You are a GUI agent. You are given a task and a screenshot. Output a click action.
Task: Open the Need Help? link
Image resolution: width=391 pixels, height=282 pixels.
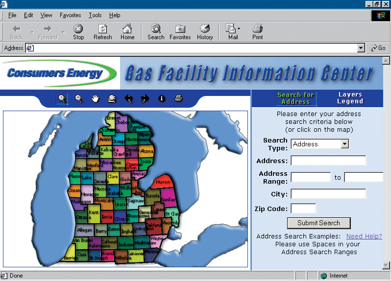pyautogui.click(x=364, y=236)
